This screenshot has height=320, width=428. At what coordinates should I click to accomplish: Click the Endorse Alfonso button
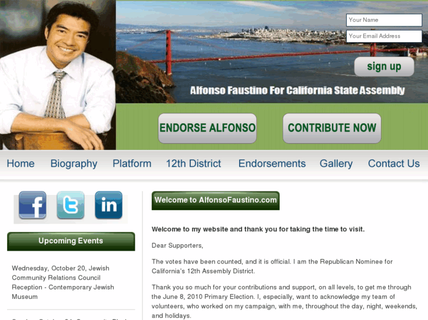point(207,128)
